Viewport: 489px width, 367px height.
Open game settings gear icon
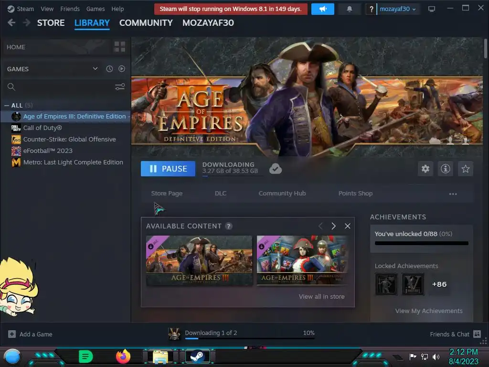[425, 169]
